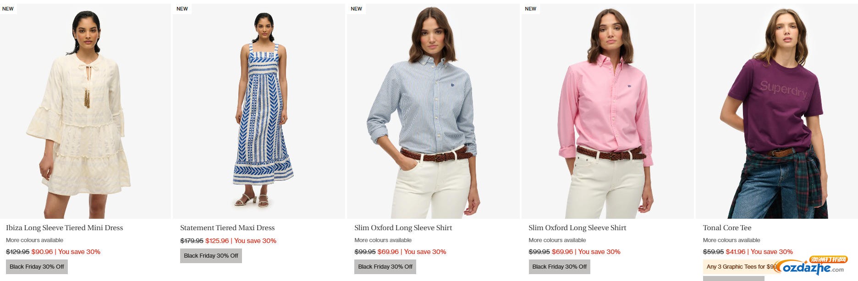Image resolution: width=858 pixels, height=281 pixels.
Task: Click Black Friday 30% Off badge under pink shirt
Action: pyautogui.click(x=559, y=267)
